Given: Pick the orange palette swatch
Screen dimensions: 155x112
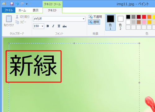Looking at the screenshot, I should click(x=149, y=17).
